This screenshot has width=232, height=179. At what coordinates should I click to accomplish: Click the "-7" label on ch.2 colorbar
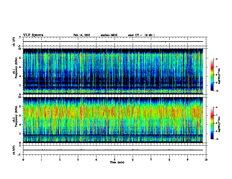pos(216,115)
